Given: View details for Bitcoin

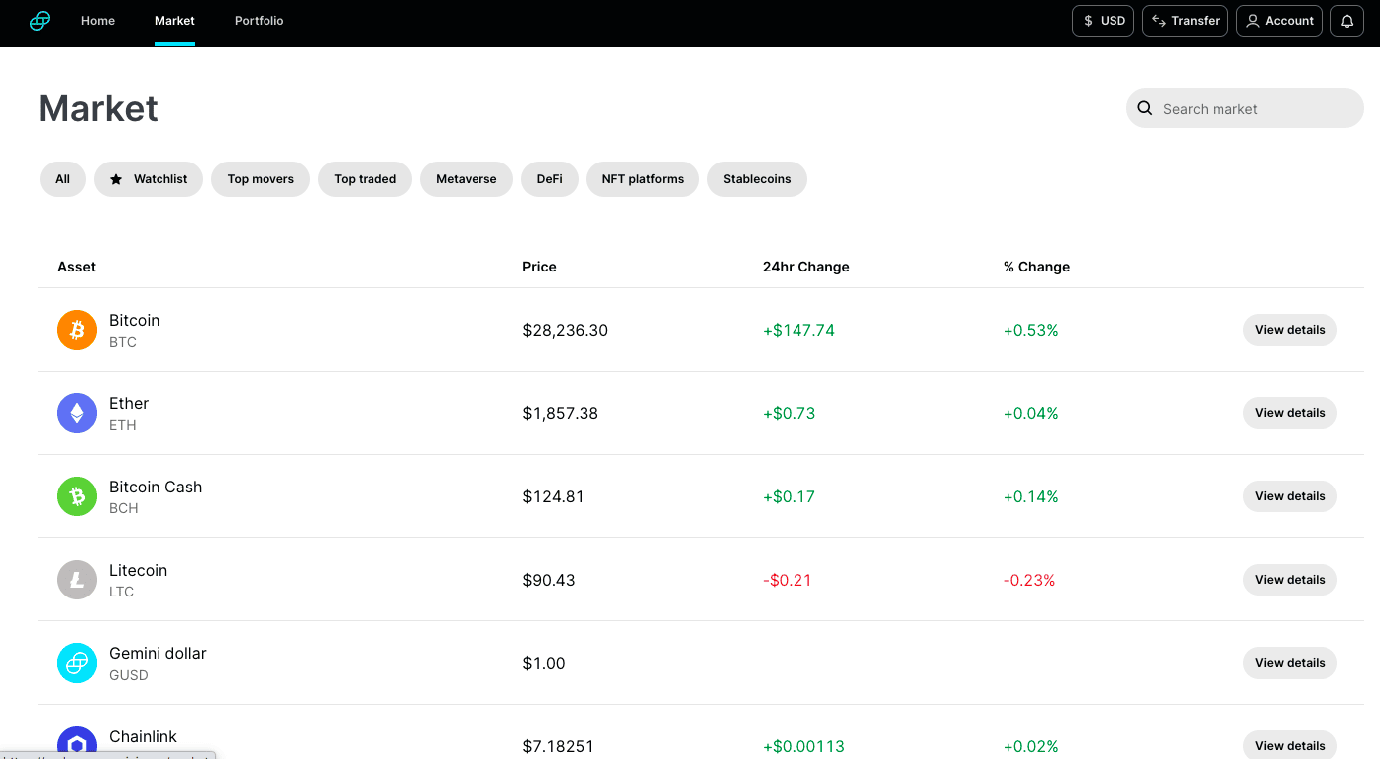Looking at the screenshot, I should click(x=1290, y=330).
